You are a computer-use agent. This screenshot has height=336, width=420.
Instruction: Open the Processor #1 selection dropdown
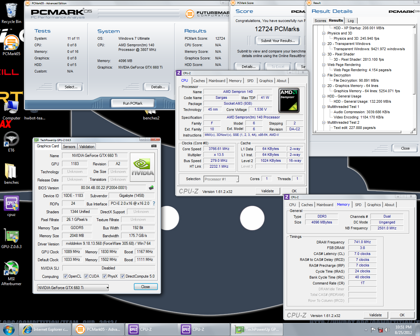pyautogui.click(x=221, y=179)
